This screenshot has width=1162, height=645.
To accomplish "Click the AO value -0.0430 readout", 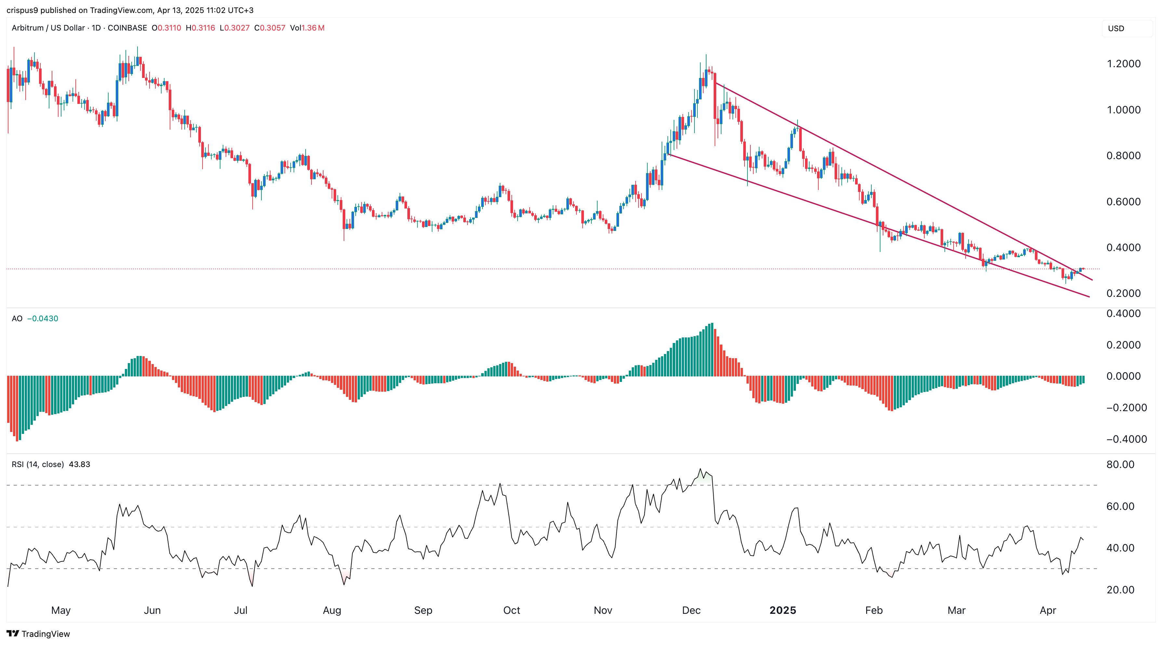I will 43,319.
